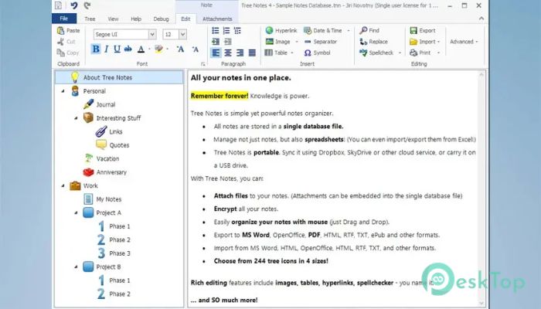Click the Redo arrow in title bar

(87, 5)
